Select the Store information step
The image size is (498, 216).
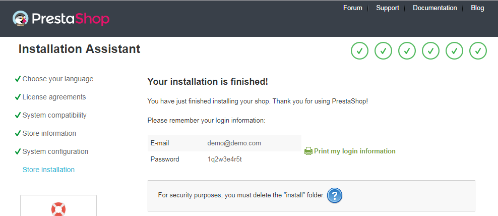[49, 133]
